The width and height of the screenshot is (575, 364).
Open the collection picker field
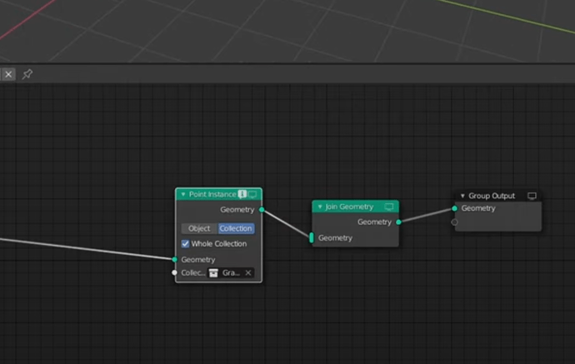coord(231,272)
